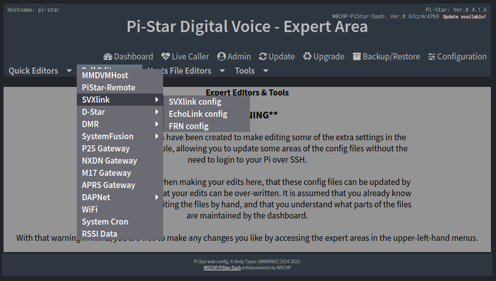Select PiStar-Remote menu entry
The width and height of the screenshot is (496, 281).
[120, 88]
